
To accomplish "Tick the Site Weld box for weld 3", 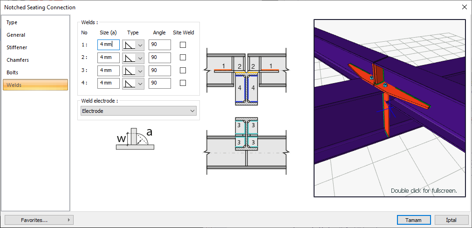I will (x=183, y=71).
